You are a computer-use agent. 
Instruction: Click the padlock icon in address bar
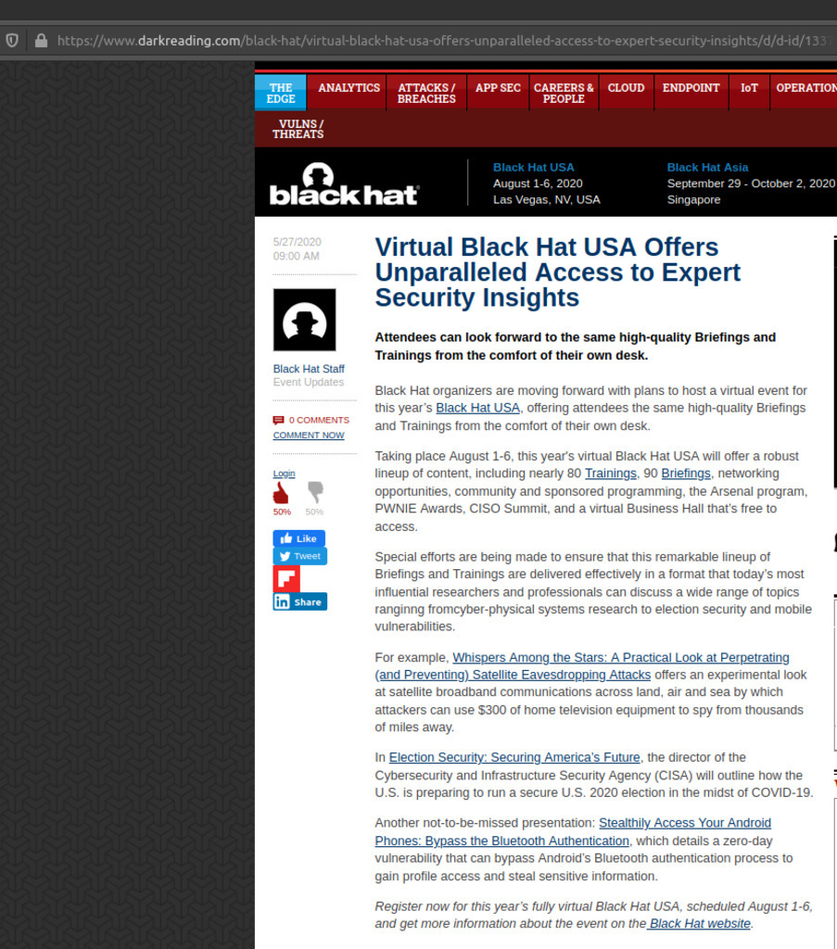(x=41, y=40)
